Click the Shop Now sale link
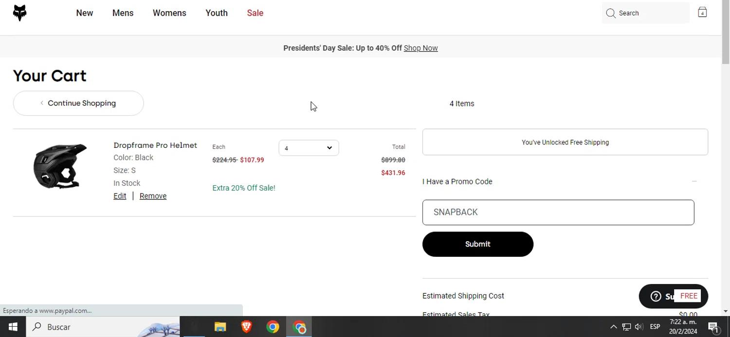Screen dimensions: 730x337 420,48
